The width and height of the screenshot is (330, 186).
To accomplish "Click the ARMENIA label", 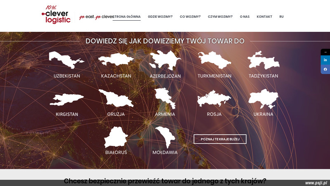I will (165, 114).
